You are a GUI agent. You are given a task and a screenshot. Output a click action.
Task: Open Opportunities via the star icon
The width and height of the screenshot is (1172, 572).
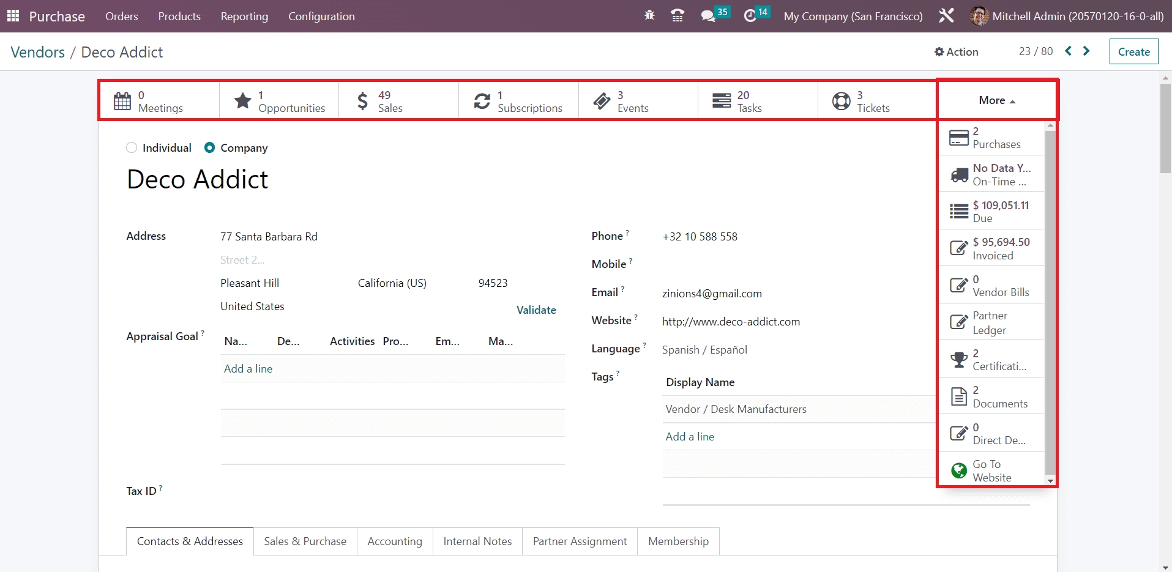point(243,101)
